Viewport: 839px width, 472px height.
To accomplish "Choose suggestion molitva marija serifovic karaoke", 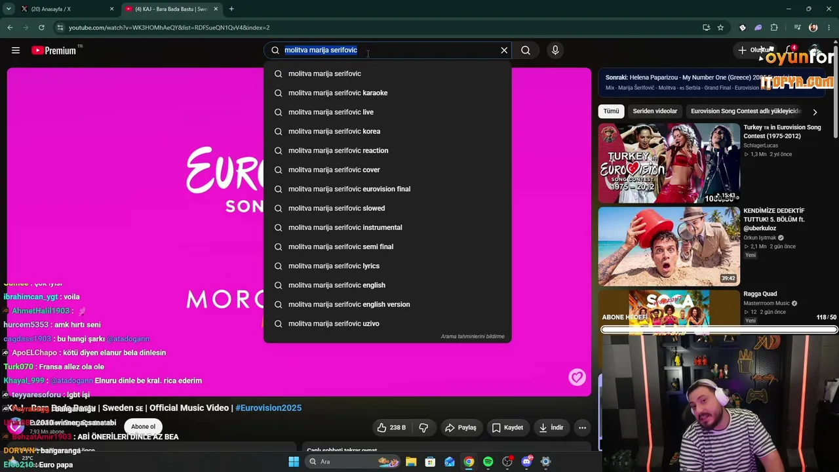I will [x=387, y=93].
